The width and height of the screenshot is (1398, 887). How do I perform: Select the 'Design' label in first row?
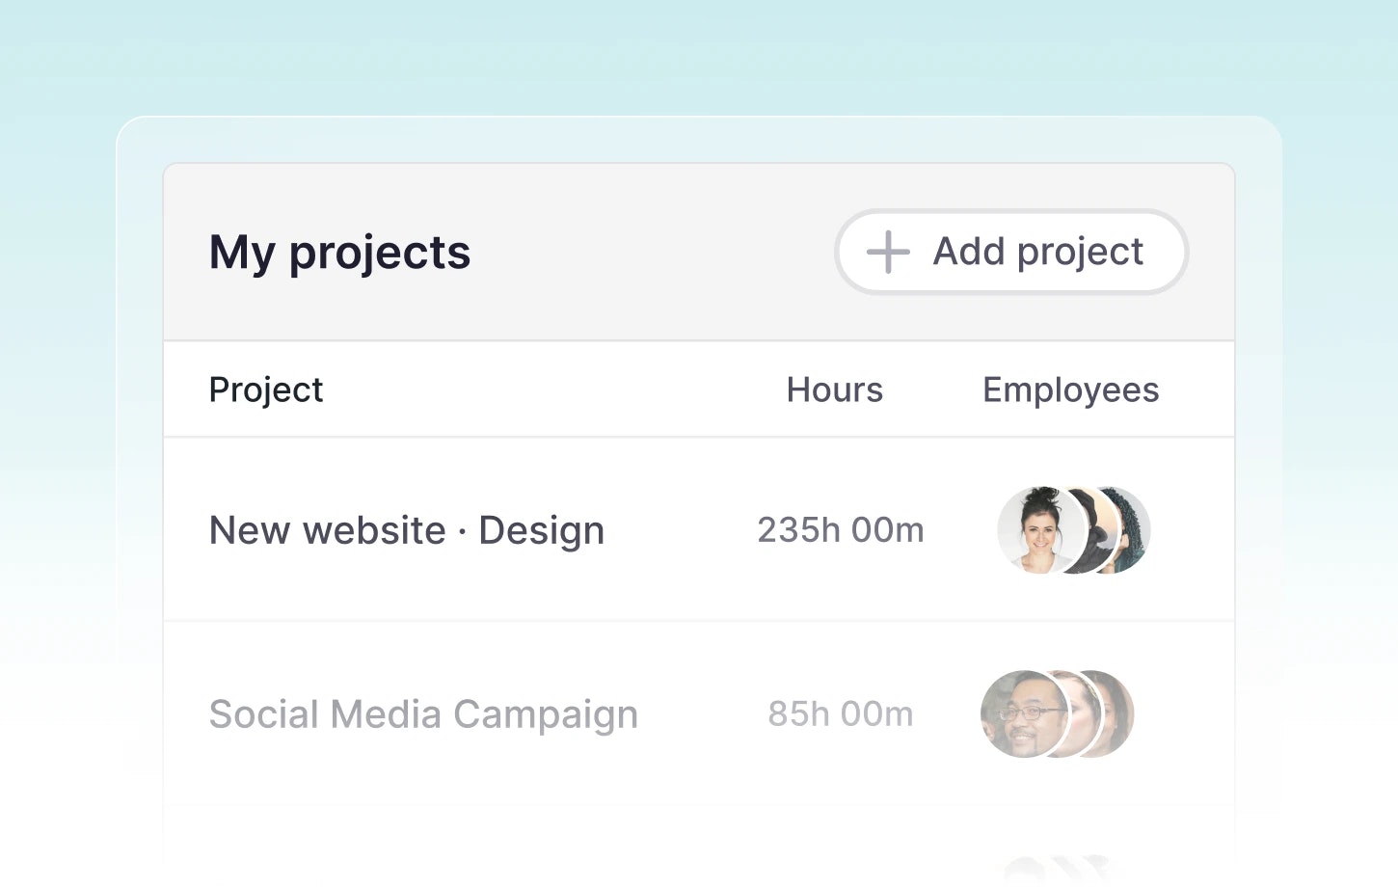click(x=541, y=530)
